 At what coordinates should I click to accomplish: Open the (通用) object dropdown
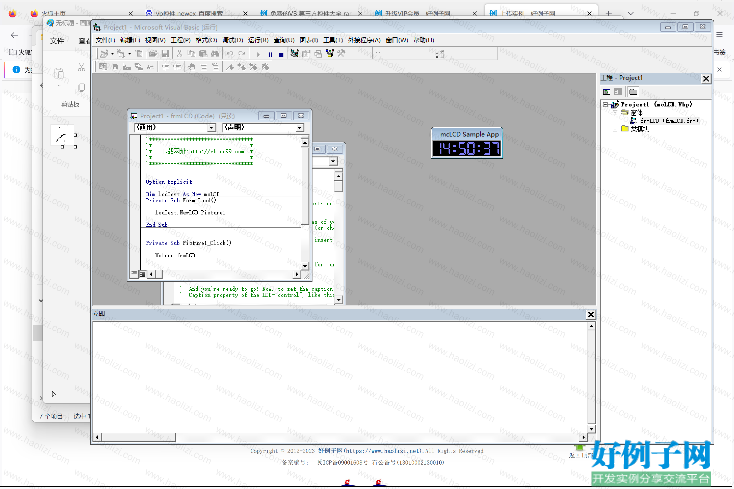click(x=211, y=128)
